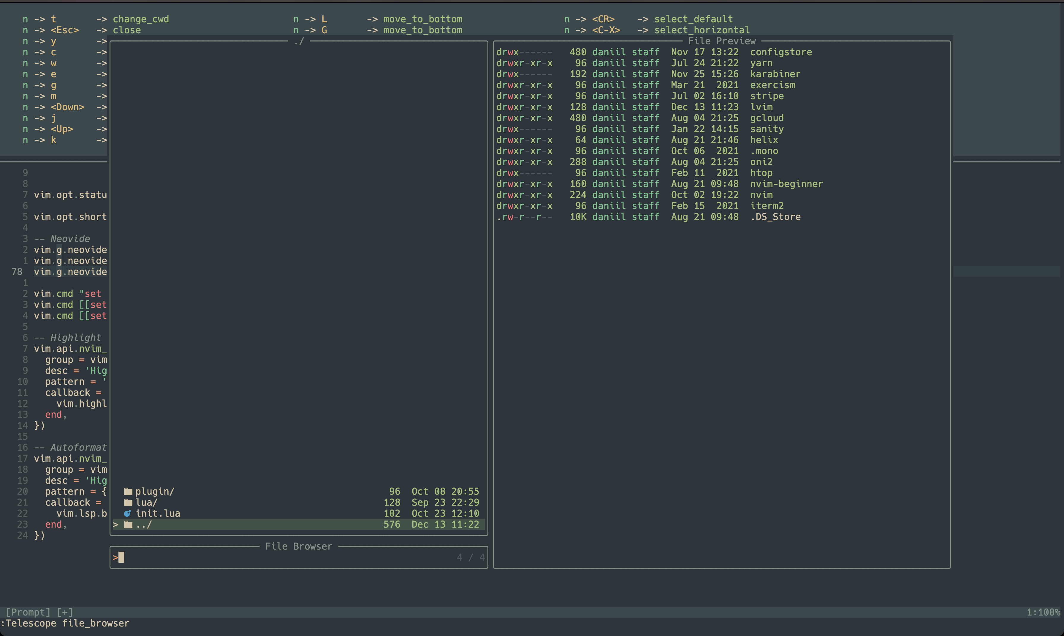Image resolution: width=1064 pixels, height=636 pixels.
Task: Open the lua/ directory entry
Action: click(147, 502)
